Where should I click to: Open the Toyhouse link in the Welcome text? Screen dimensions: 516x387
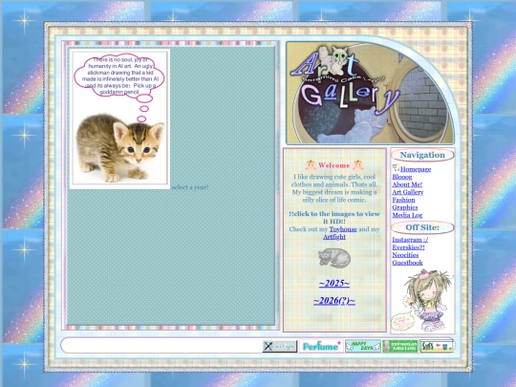(343, 229)
